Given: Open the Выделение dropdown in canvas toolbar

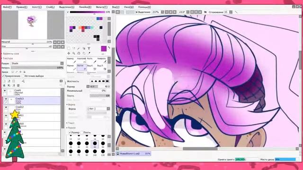Looking at the screenshot, I should click(143, 12).
